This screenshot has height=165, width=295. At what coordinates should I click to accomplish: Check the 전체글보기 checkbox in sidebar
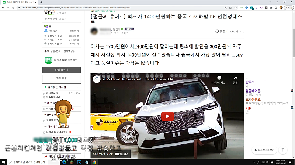pos(45,93)
